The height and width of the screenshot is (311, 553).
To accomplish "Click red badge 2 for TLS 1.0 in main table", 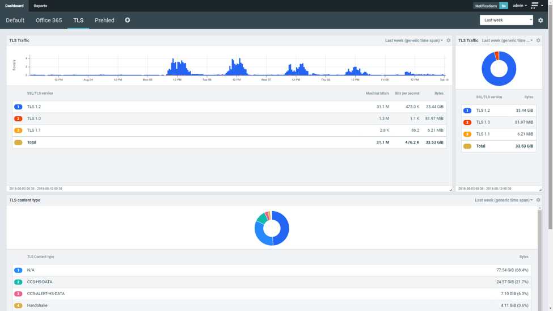I will pos(18,119).
